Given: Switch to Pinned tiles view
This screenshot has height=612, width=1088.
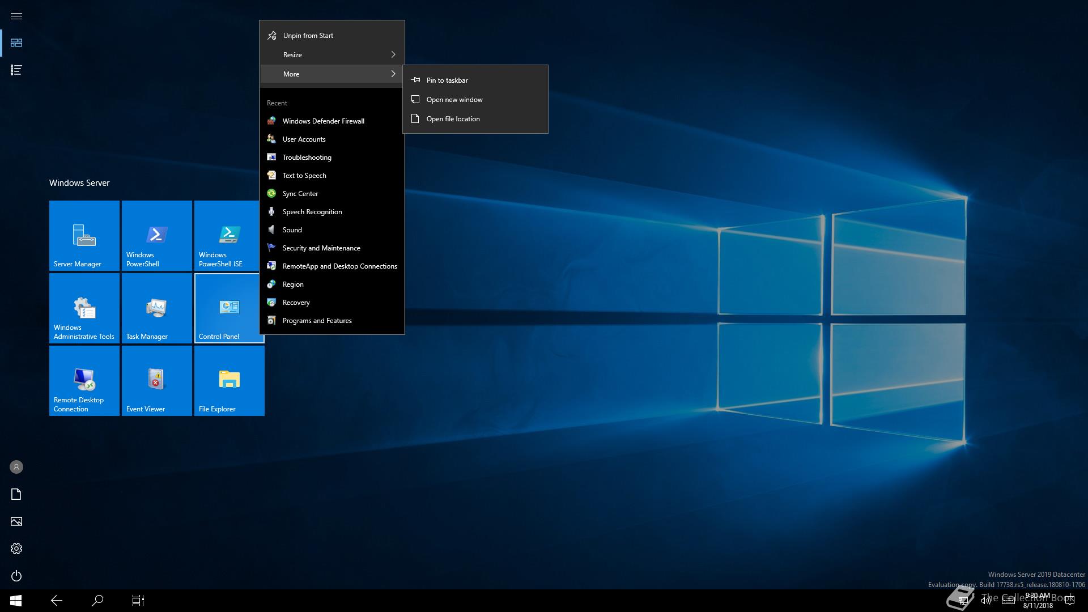Looking at the screenshot, I should click(x=16, y=43).
